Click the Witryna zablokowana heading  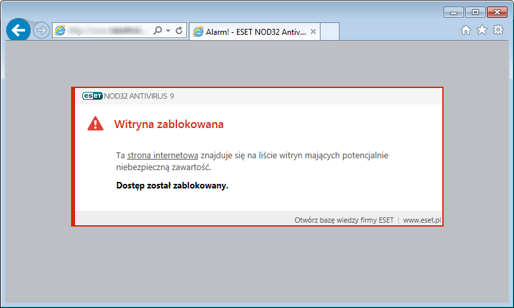(169, 124)
